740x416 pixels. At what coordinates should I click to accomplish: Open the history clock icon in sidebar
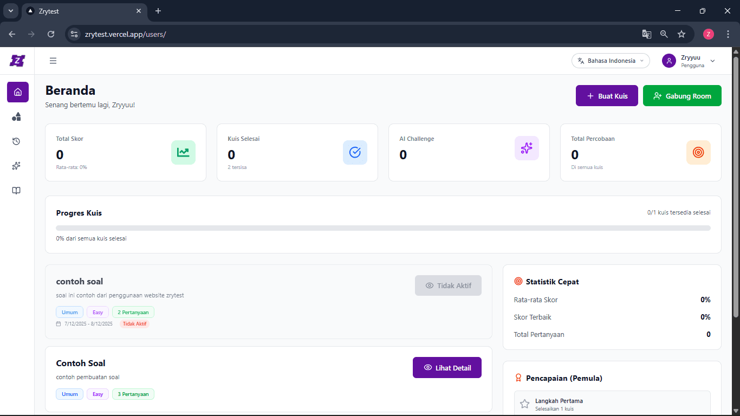point(17,141)
